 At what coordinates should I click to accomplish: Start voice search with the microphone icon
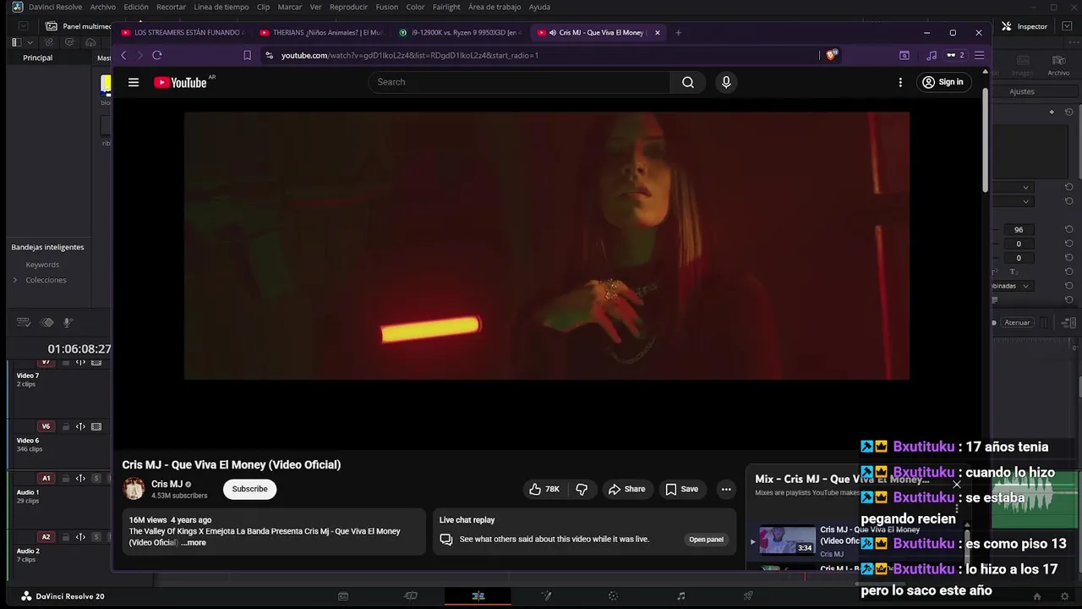pyautogui.click(x=725, y=82)
